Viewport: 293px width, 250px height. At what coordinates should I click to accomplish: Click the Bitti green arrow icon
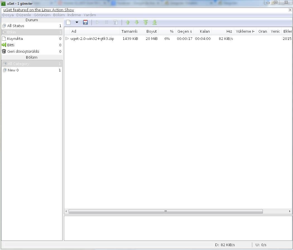4,45
